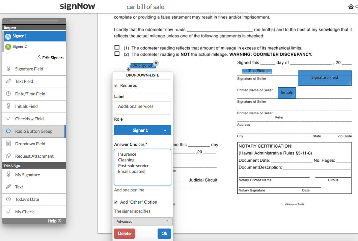This screenshot has width=358, height=241.
Task: Choose My Signature under Edit & Sign
Action: 34,175
